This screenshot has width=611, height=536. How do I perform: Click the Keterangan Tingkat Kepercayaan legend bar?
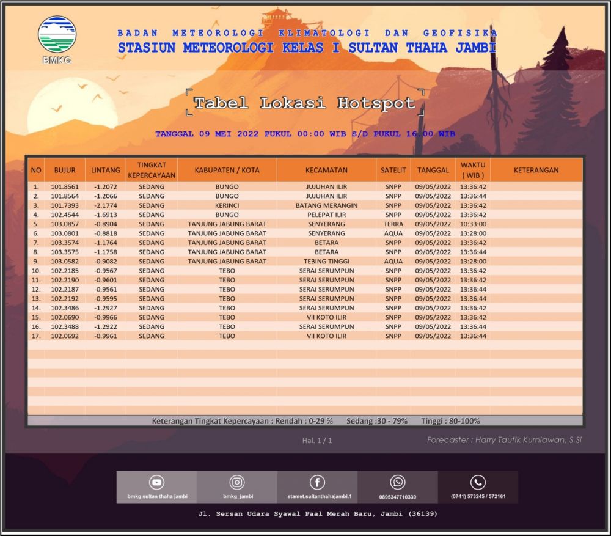click(305, 421)
